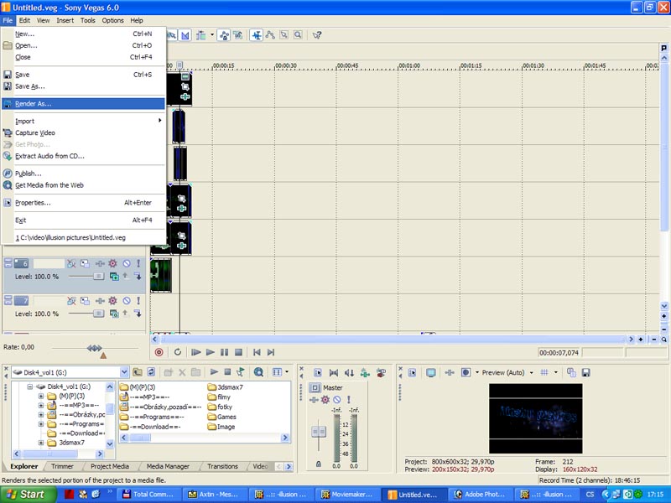Minimize track 6 header

pyautogui.click(x=8, y=261)
